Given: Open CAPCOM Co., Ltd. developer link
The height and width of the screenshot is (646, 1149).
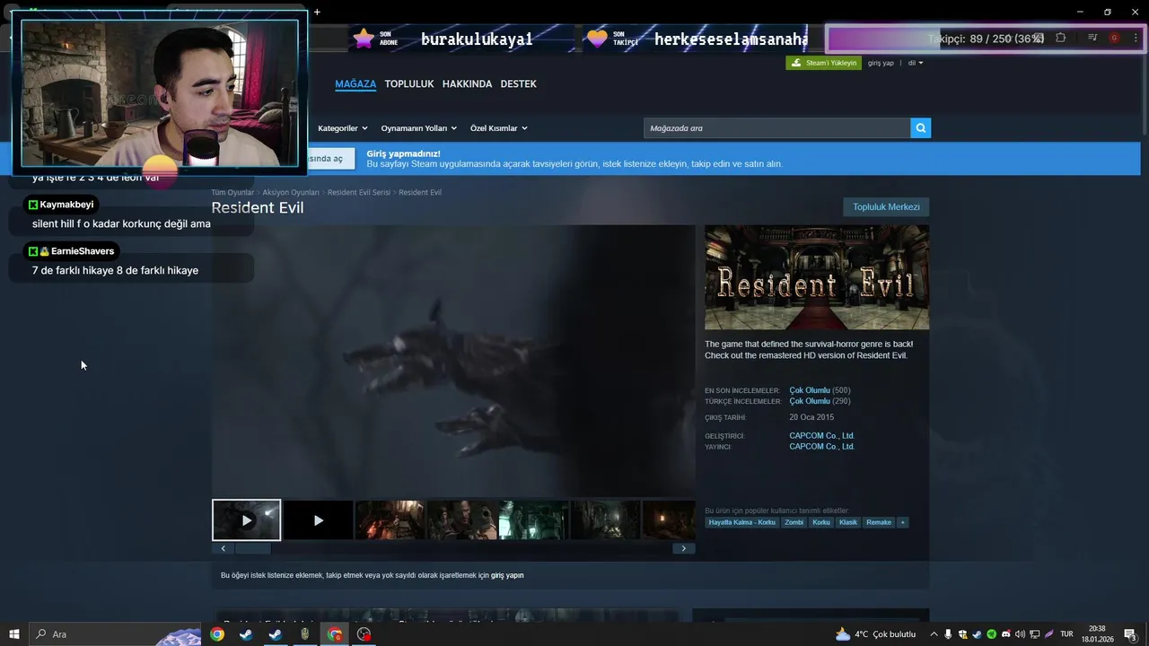Looking at the screenshot, I should click(x=821, y=436).
